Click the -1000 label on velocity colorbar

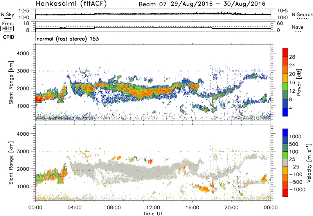[x=297, y=190]
